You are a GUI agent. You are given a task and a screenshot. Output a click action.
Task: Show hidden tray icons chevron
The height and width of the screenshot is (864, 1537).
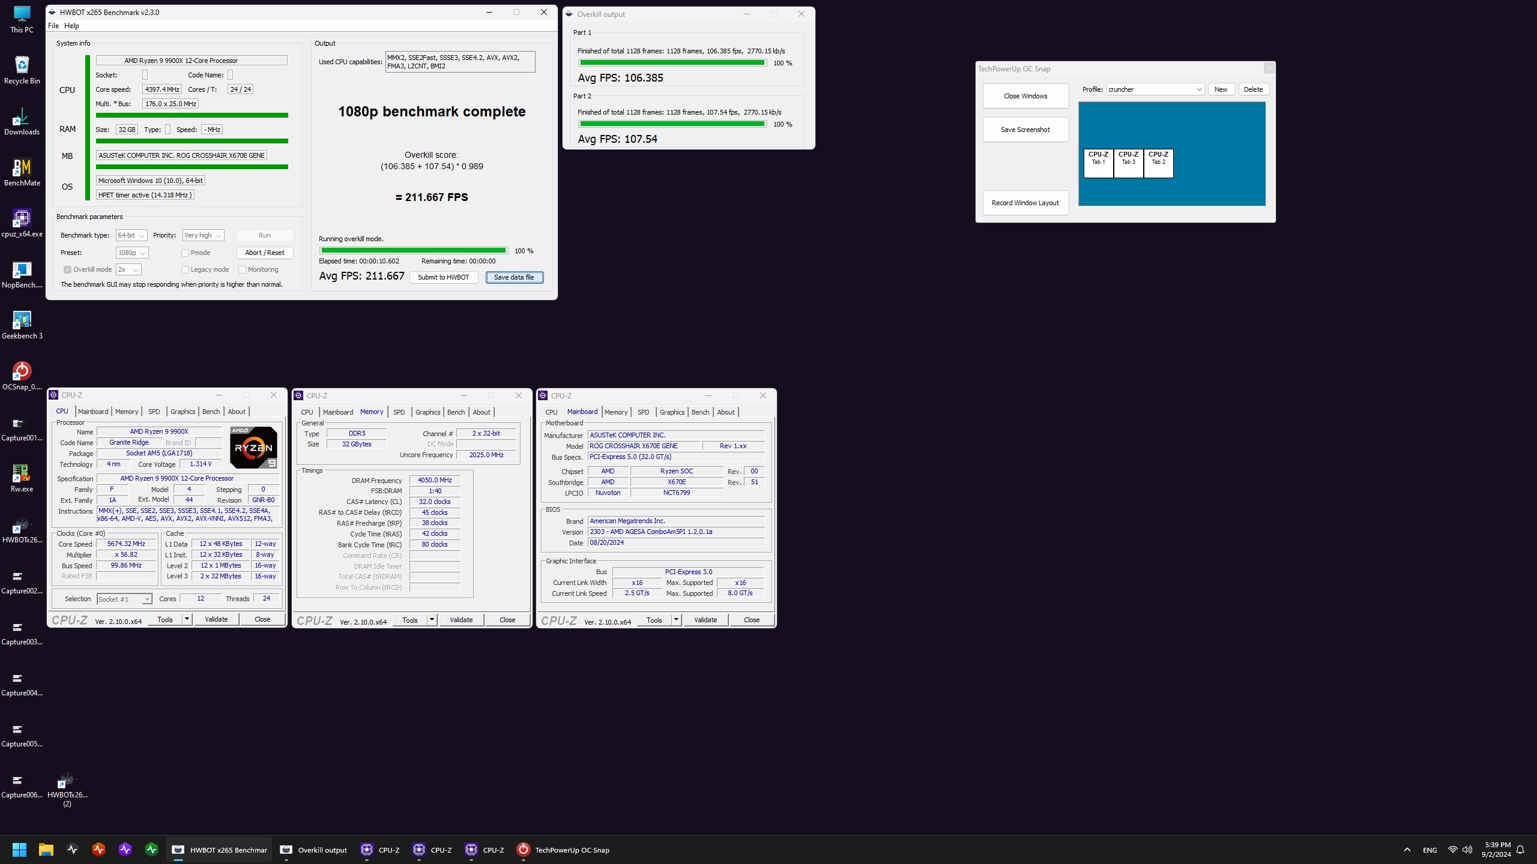click(x=1407, y=850)
